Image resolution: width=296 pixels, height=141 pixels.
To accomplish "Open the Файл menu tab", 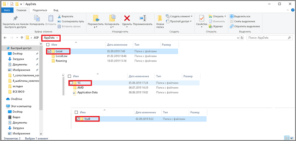I will (x=7, y=10).
